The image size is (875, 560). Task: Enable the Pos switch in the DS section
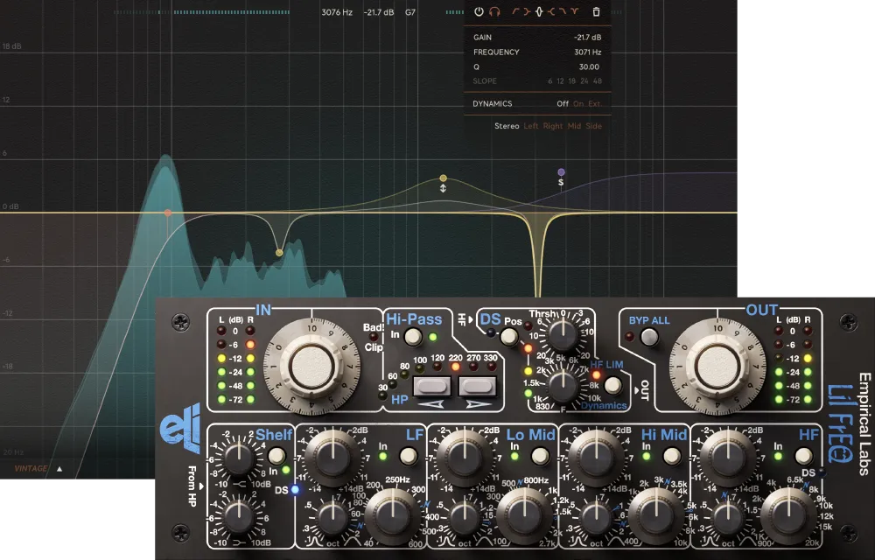click(508, 336)
